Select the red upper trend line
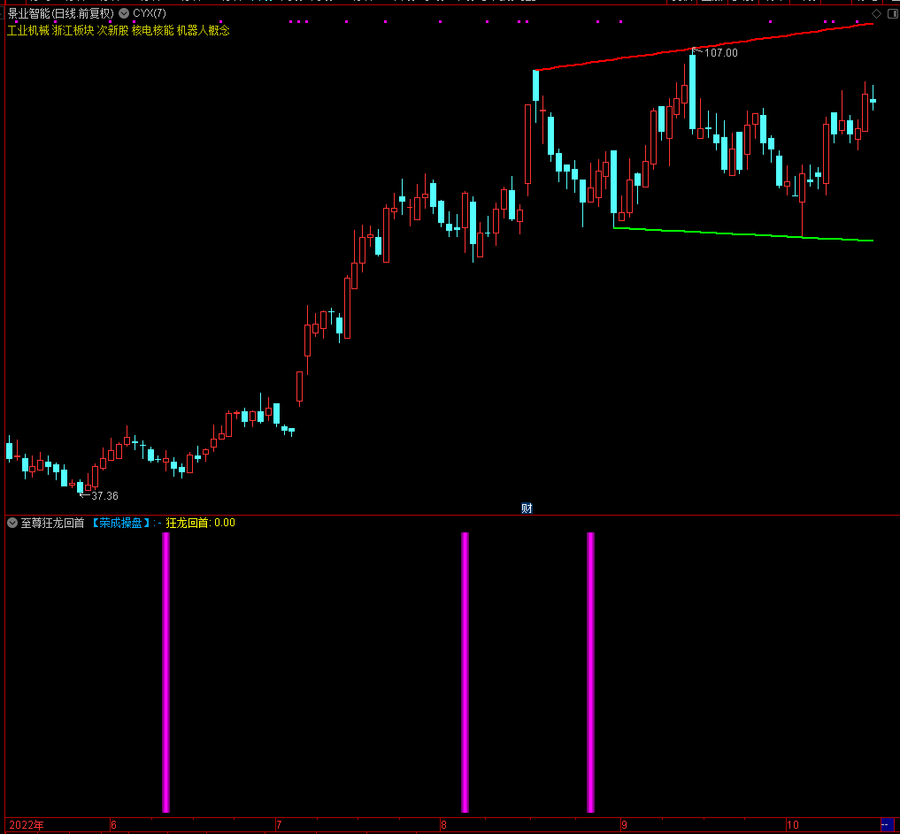Viewport: 900px width, 834px height. point(704,47)
